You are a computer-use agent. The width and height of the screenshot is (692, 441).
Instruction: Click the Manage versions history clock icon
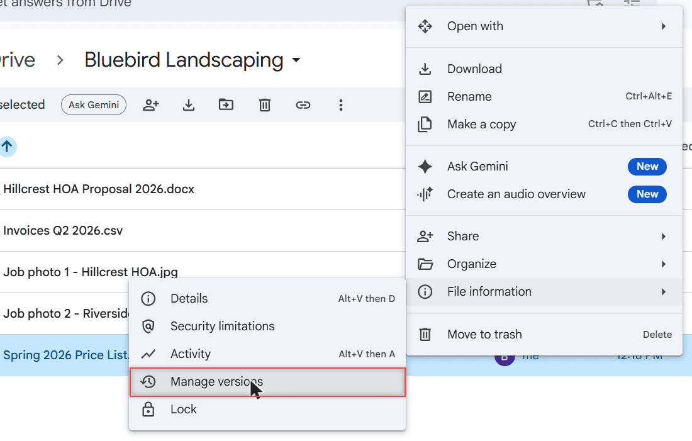pos(148,382)
